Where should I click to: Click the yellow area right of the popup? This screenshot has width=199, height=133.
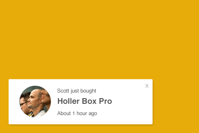click(176, 101)
